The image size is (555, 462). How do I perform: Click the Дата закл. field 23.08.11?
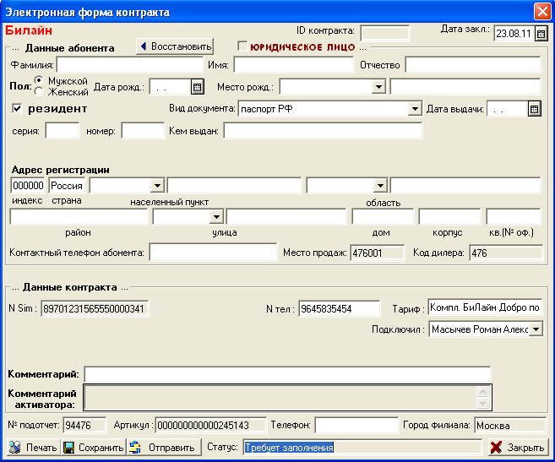coord(514,34)
